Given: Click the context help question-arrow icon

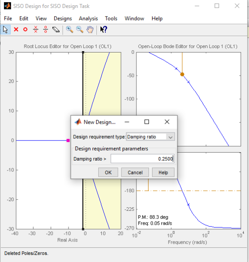Looking at the screenshot, I should [104, 29].
